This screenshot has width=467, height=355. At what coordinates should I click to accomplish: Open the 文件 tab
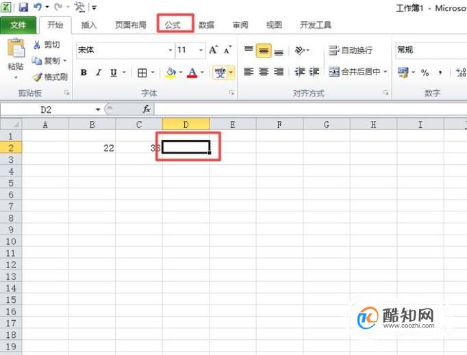click(x=18, y=25)
